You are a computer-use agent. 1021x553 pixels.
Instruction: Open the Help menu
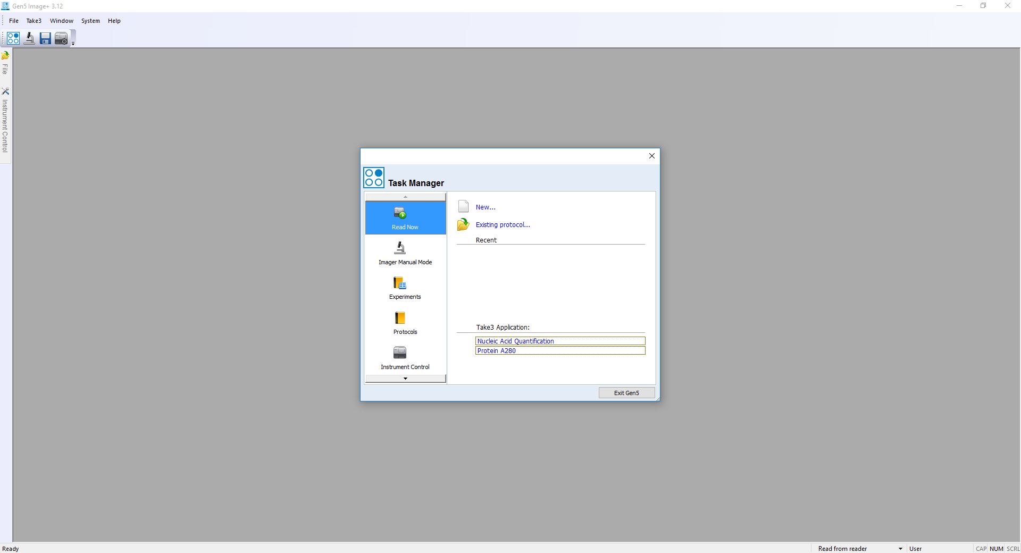pyautogui.click(x=114, y=21)
